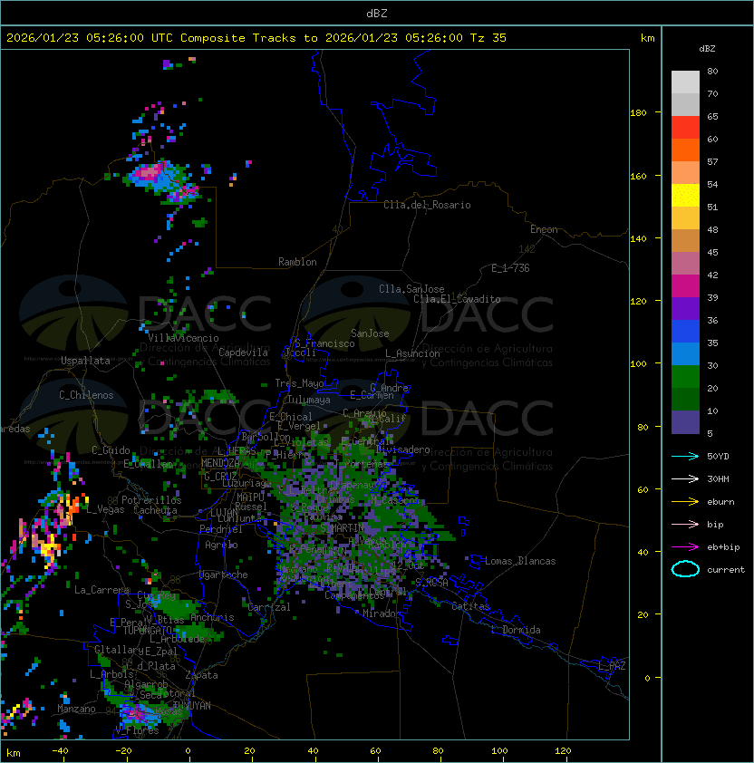Click the 'Villavicencio' map label
Viewport: 754px width, 763px height.
[183, 338]
